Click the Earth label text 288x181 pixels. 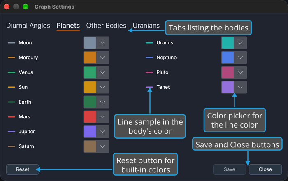point(25,102)
